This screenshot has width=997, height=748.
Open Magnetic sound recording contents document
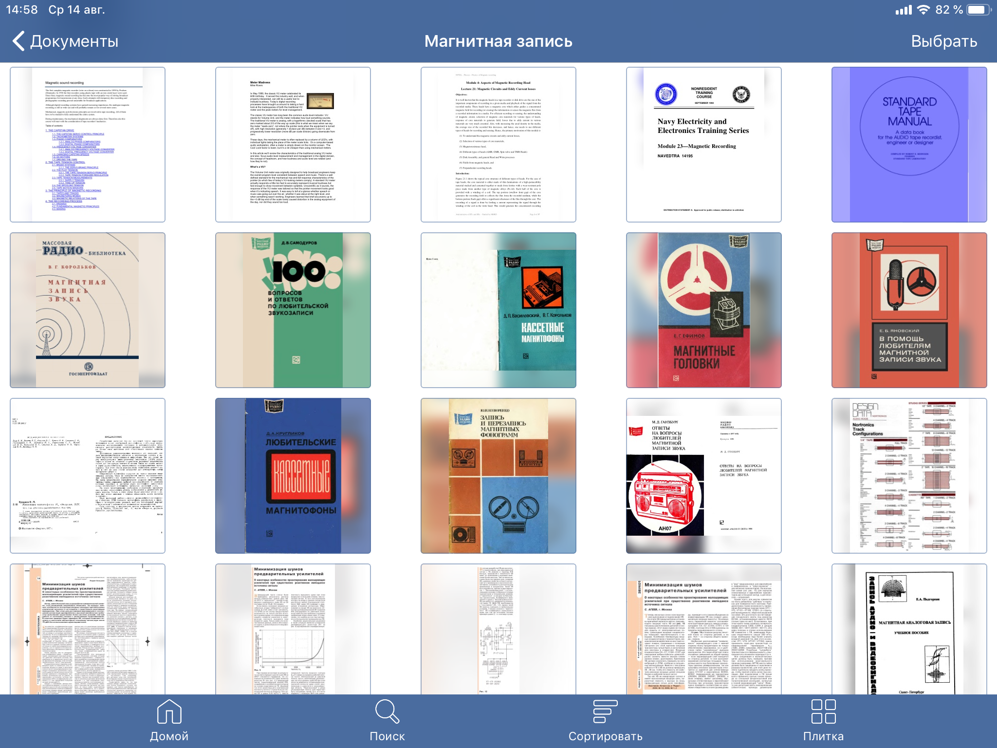click(88, 145)
